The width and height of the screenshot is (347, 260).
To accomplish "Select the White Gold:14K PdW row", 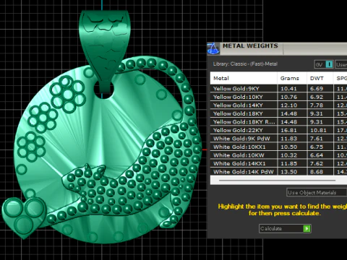I will coord(278,172).
